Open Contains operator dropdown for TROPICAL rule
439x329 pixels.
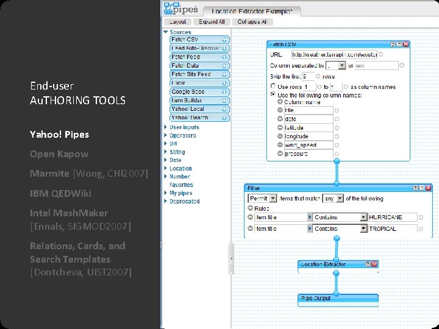363,228
